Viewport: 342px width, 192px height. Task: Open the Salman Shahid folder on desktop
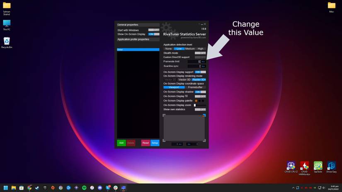pyautogui.click(x=7, y=8)
